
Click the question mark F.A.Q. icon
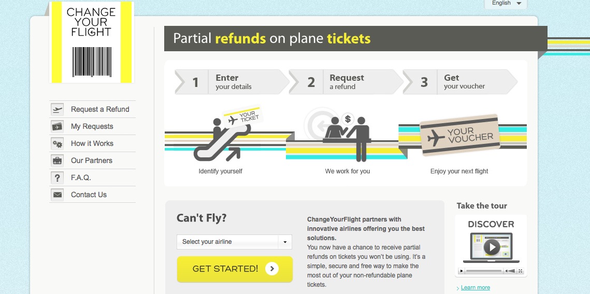(x=57, y=178)
